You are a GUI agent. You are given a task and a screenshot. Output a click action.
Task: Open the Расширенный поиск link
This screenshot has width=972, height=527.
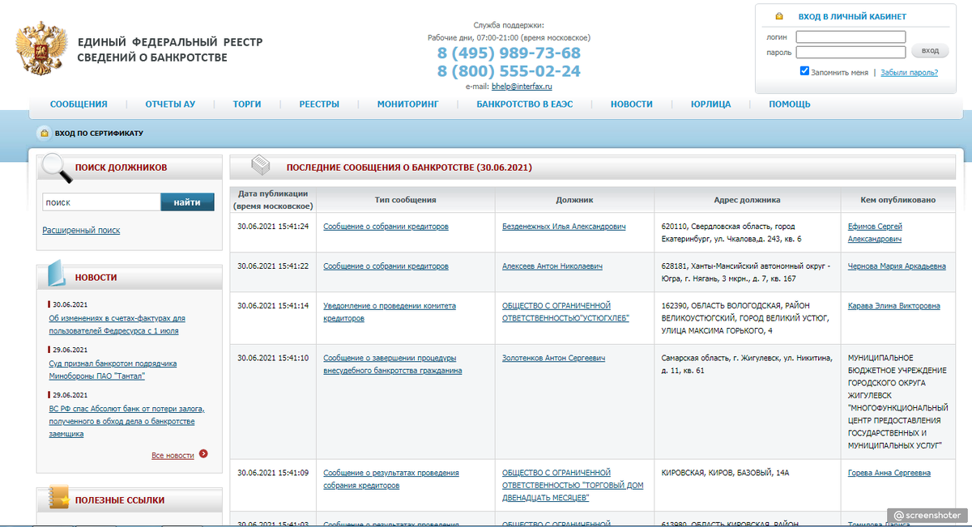(81, 230)
